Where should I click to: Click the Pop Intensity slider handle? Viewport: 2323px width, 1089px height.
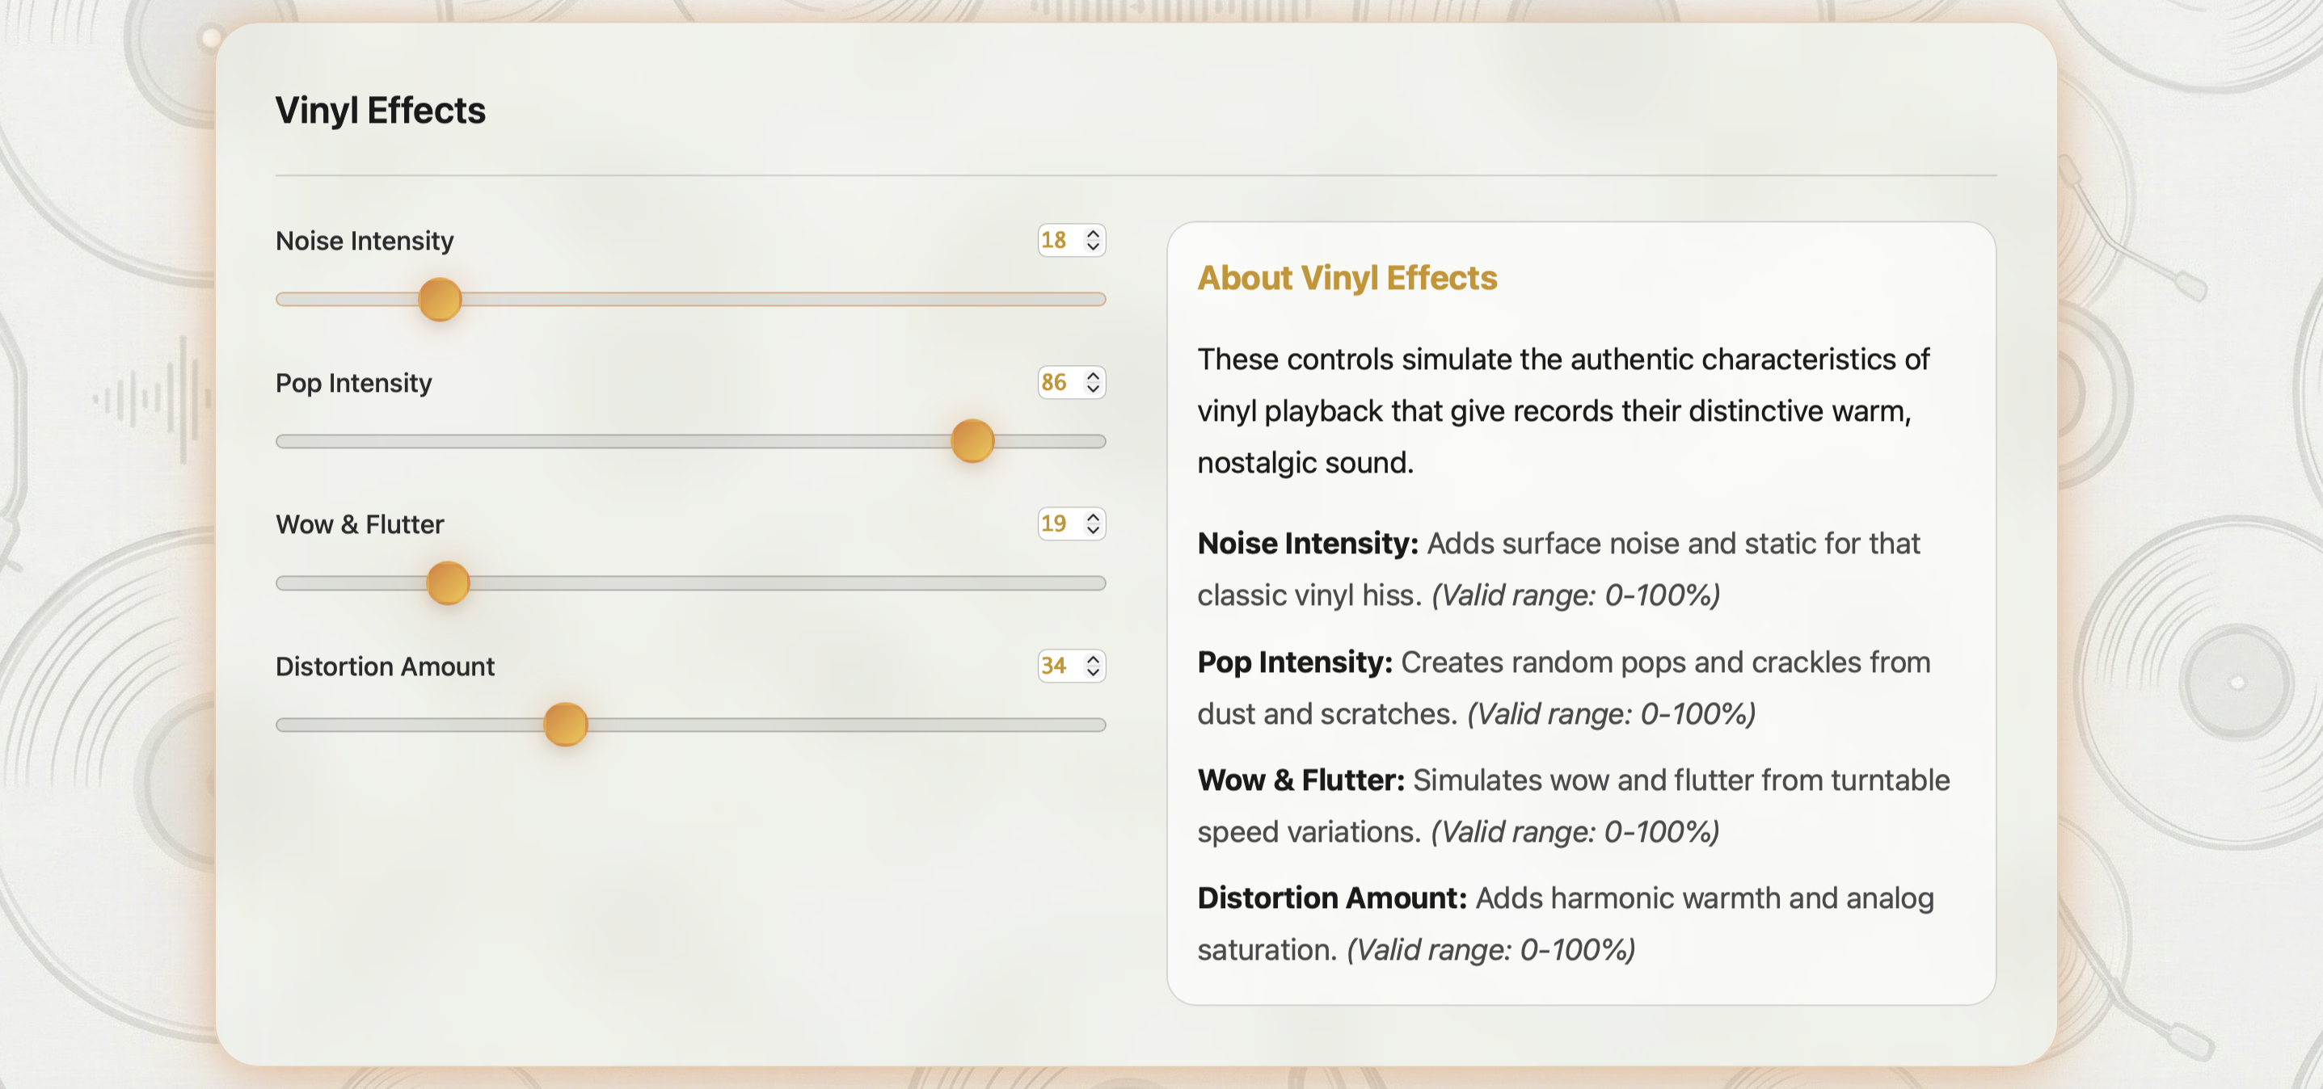point(972,442)
